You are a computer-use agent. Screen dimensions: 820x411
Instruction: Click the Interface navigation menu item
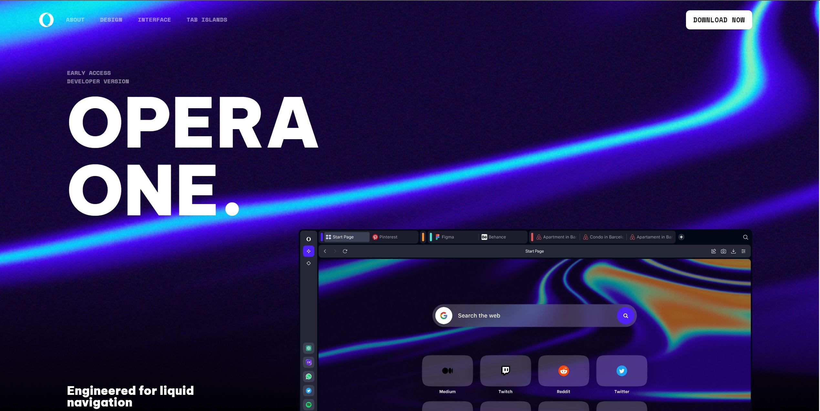click(x=154, y=20)
